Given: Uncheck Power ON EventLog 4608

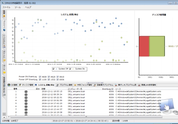Looking at the screenshot, I should click(40, 77).
